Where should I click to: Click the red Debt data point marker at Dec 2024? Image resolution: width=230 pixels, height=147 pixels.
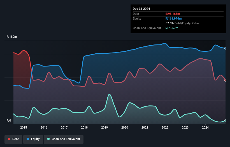(225, 80)
